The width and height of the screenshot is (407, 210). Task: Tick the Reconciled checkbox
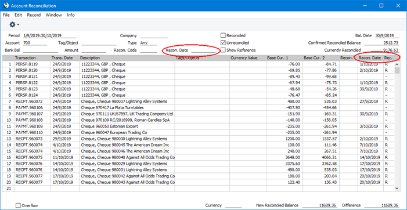coord(223,35)
